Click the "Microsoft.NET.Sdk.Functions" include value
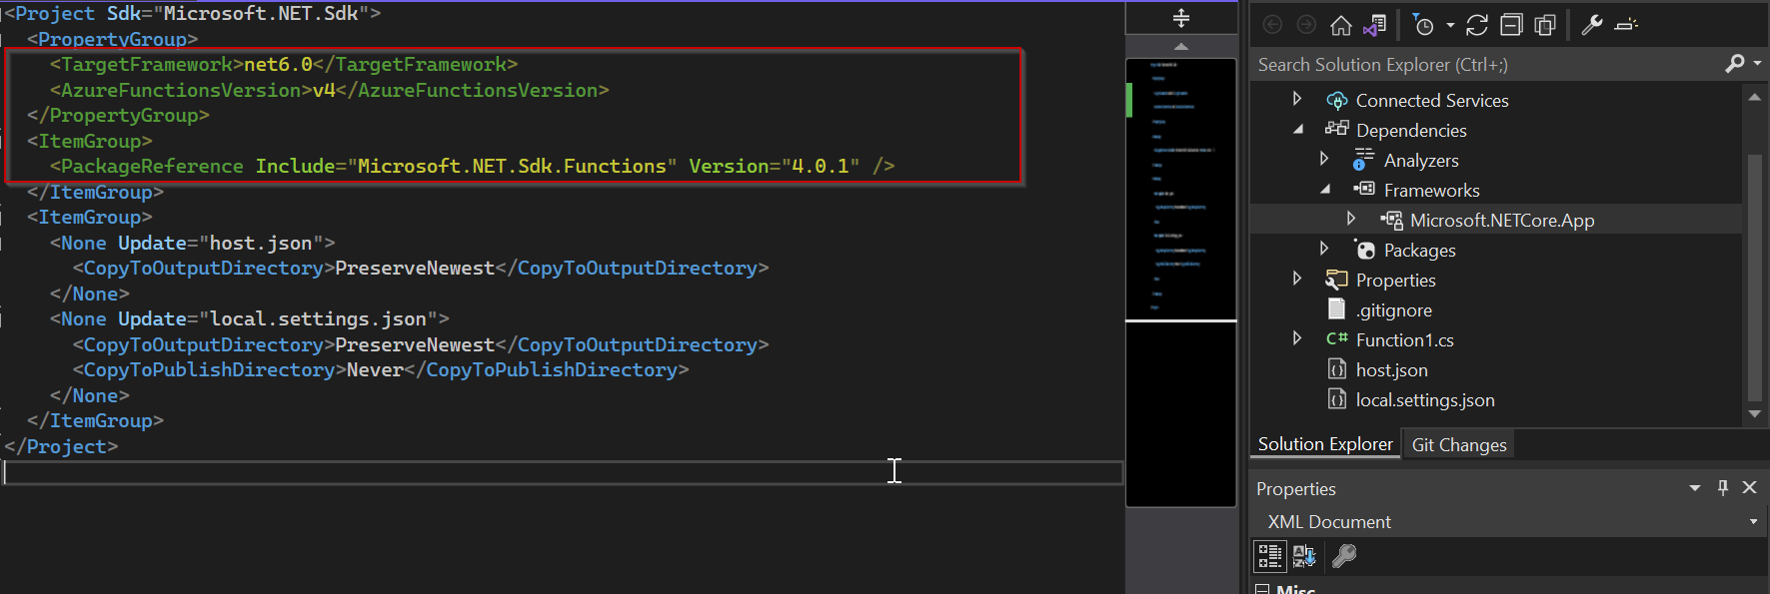Image resolution: width=1770 pixels, height=594 pixels. [512, 166]
